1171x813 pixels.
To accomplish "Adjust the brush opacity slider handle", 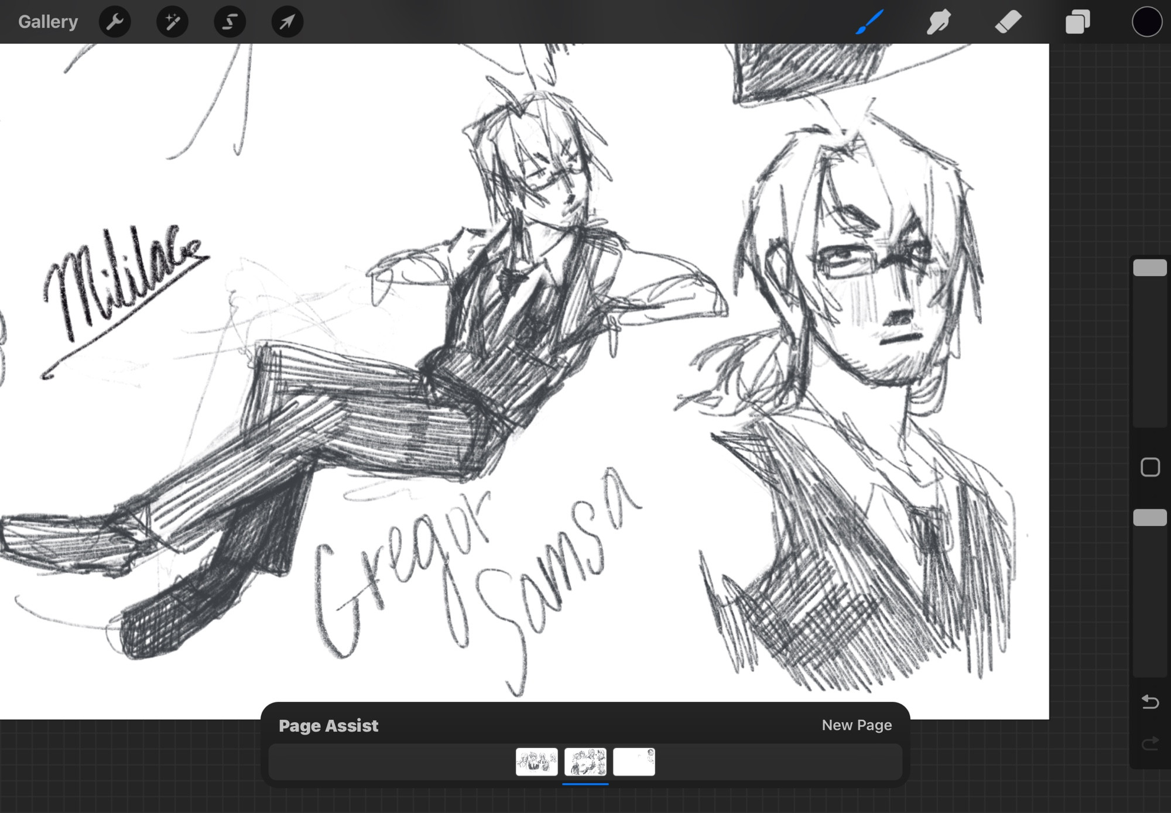I will (x=1150, y=517).
